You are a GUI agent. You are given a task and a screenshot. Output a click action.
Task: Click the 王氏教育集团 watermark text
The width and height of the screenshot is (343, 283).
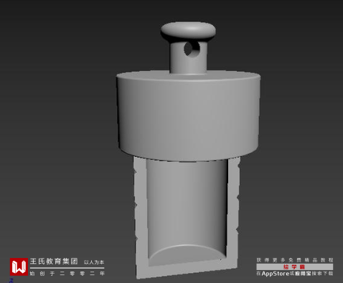(54, 262)
